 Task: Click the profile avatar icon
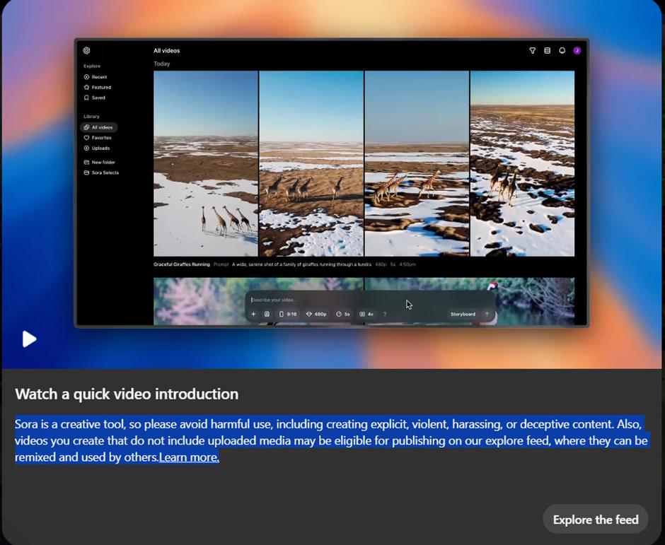pos(577,51)
